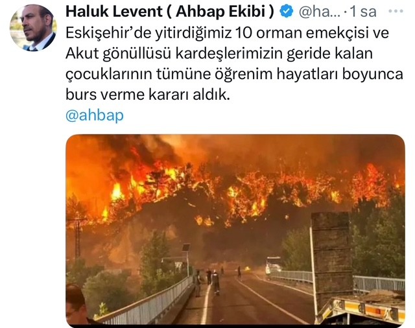
Task: Click the people standing on the road
Action: pos(209,281)
